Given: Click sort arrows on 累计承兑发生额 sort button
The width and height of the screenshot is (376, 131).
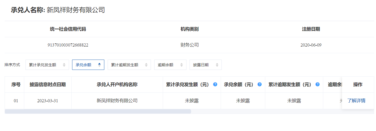Looking at the screenshot, I should tap(64, 65).
